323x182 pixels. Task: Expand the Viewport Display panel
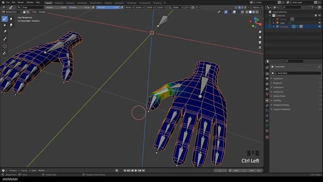click(x=281, y=105)
